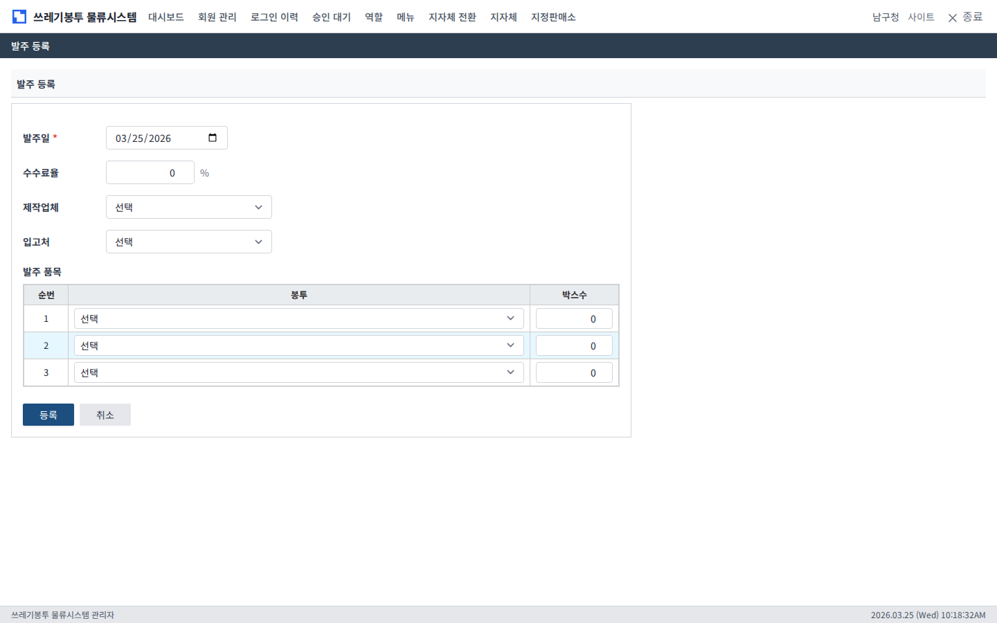Open the 지자체 전환 menu
Image resolution: width=997 pixels, height=623 pixels.
click(452, 17)
